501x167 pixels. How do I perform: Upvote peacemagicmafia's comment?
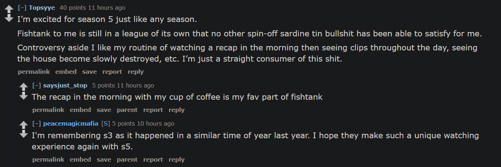pos(23,125)
